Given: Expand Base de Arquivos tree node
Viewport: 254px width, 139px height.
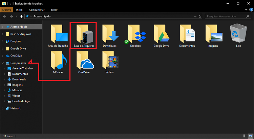Looking at the screenshot, I should (2, 34).
